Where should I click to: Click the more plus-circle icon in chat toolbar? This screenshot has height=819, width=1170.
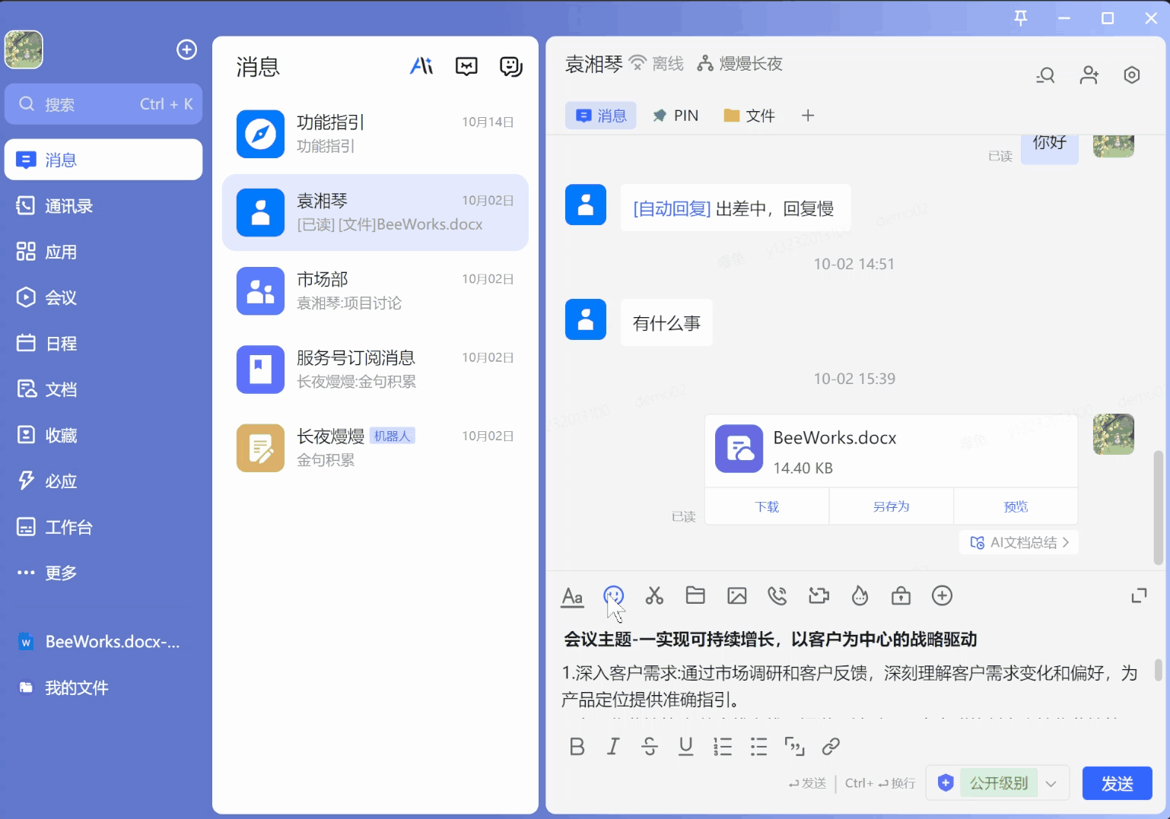942,595
